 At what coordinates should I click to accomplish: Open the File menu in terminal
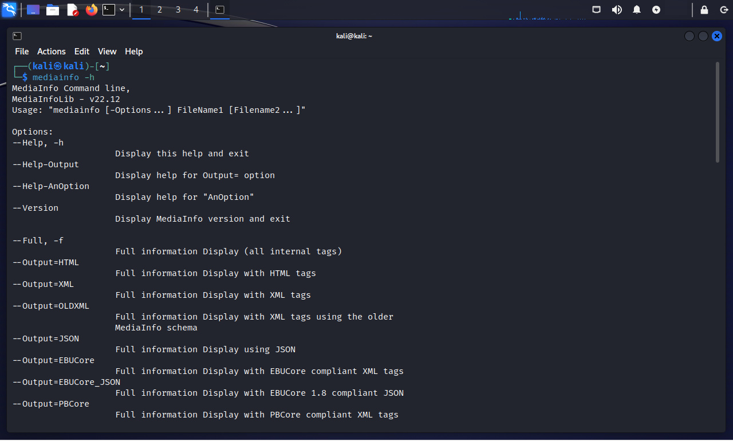[22, 52]
